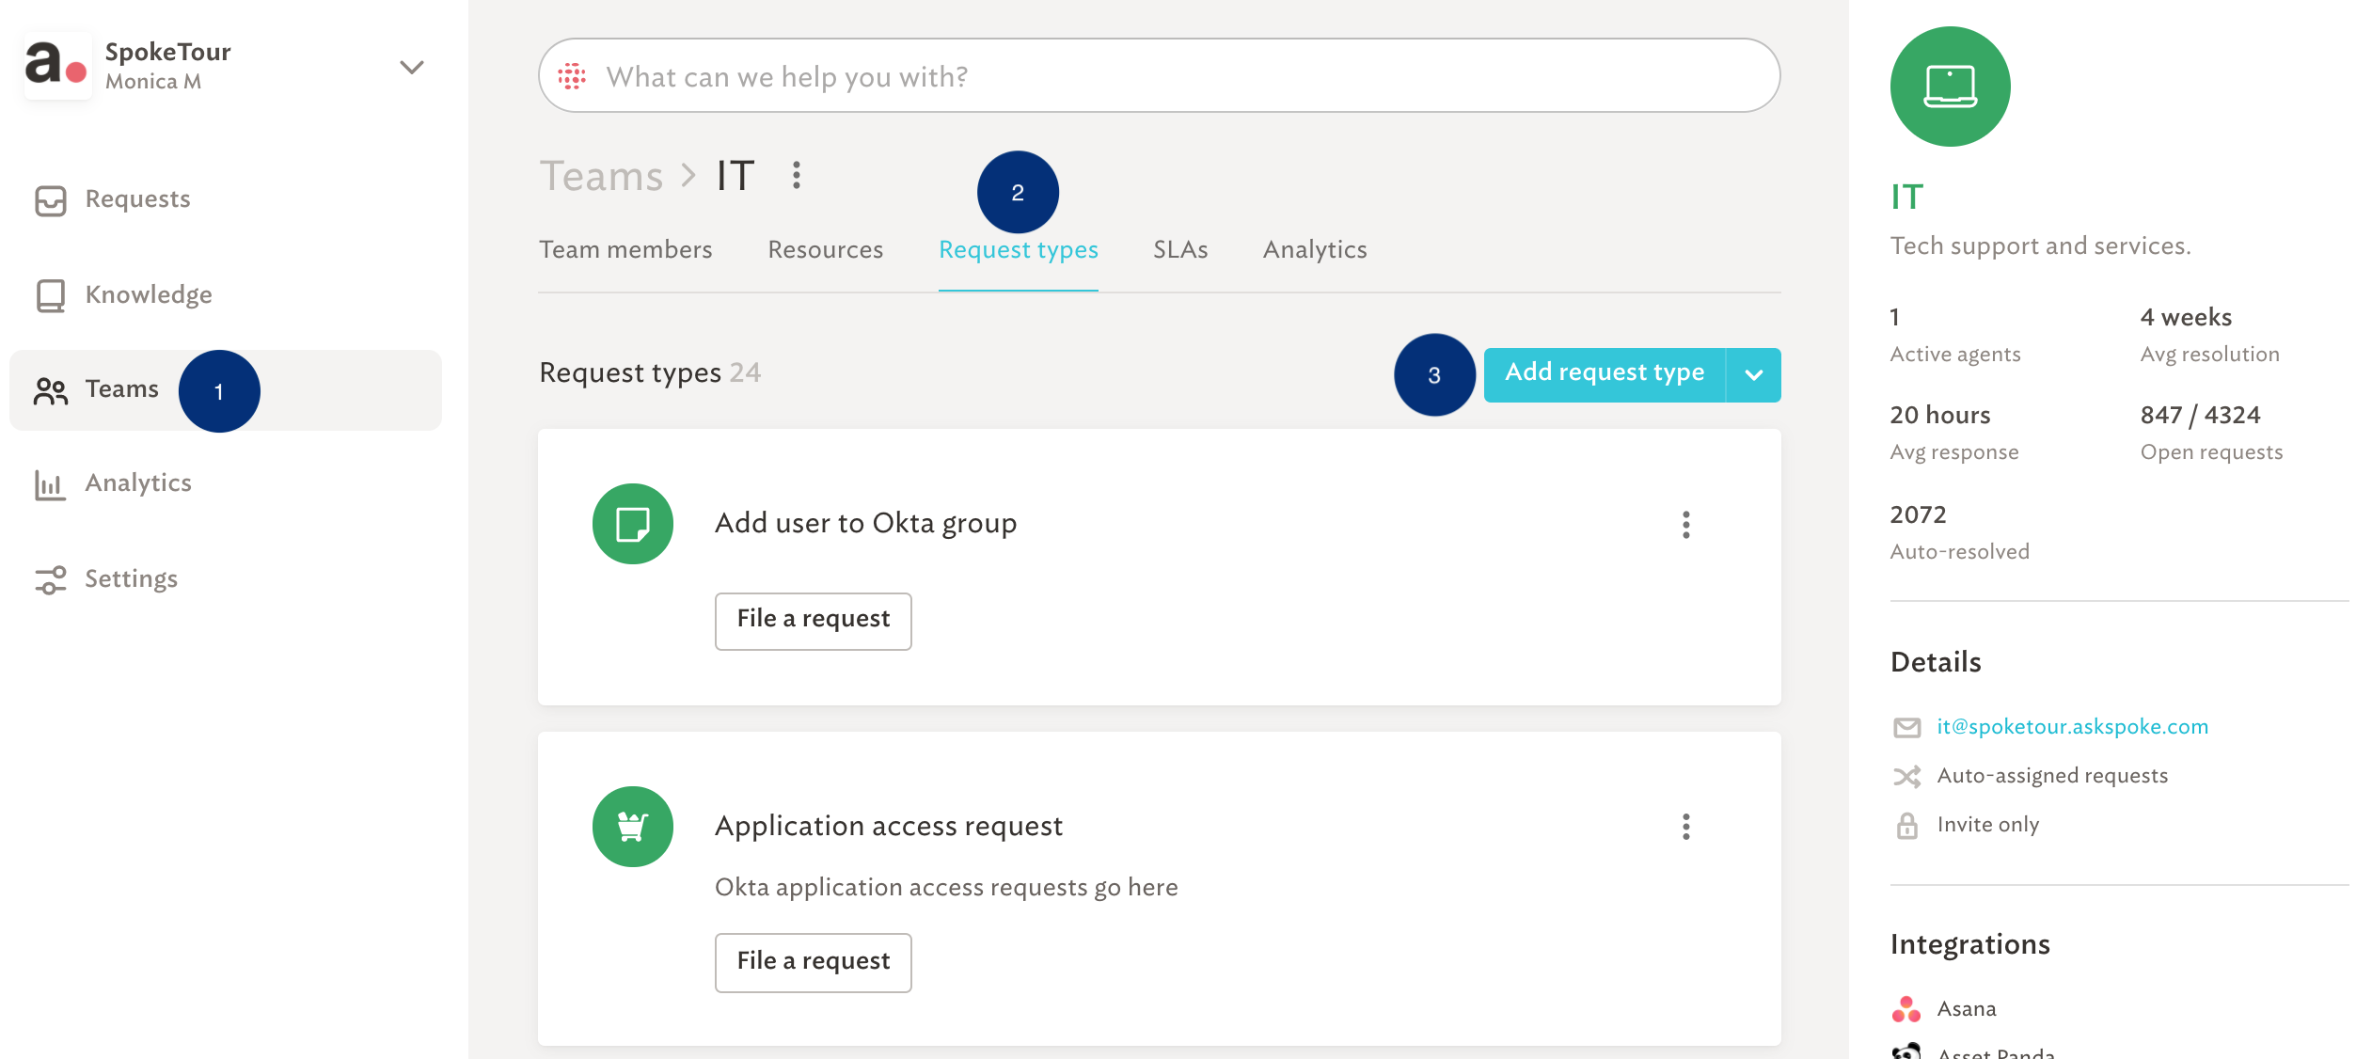Switch to the IT team Analytics tab

tap(1315, 250)
